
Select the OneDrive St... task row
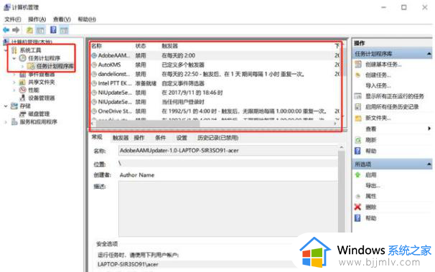coord(216,111)
